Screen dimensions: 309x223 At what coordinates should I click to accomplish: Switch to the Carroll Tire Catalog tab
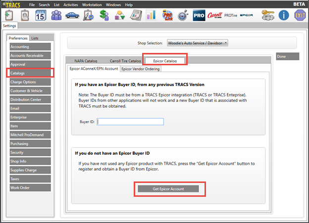pos(125,61)
